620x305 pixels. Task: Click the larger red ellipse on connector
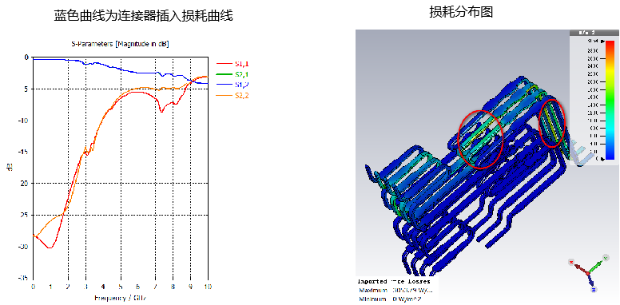480,139
